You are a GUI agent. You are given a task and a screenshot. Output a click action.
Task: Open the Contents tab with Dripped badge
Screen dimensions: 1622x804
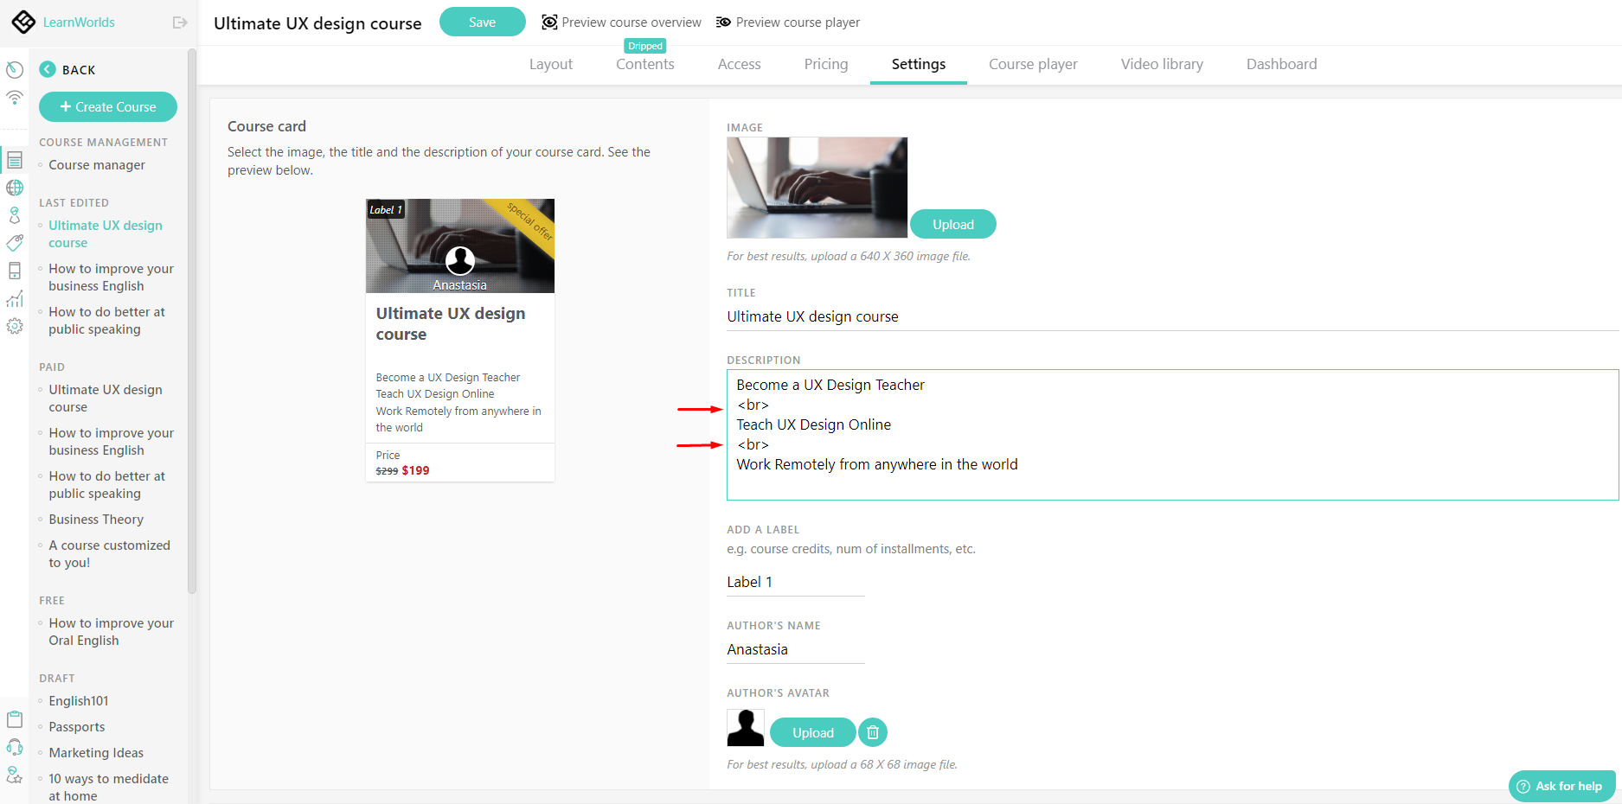(x=644, y=64)
